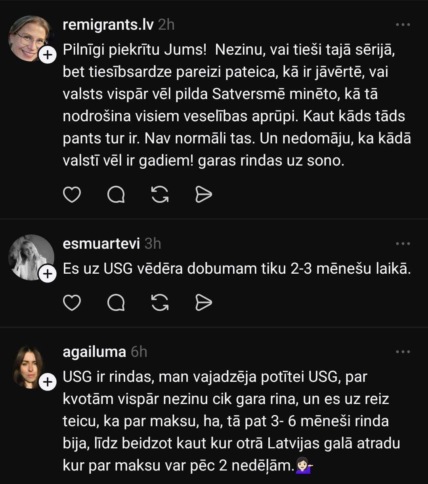Open more options for the esmuartevi post
This screenshot has width=428, height=484.
(403, 243)
